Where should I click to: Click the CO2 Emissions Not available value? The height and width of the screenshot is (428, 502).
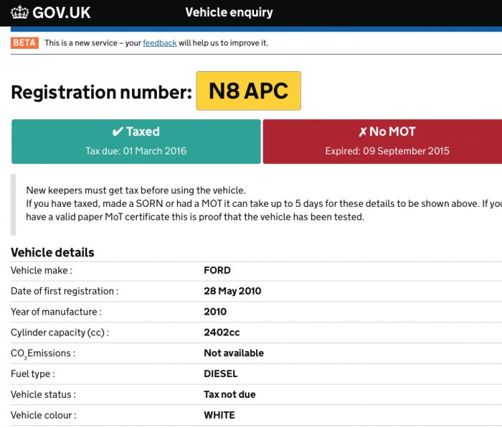[x=234, y=353]
